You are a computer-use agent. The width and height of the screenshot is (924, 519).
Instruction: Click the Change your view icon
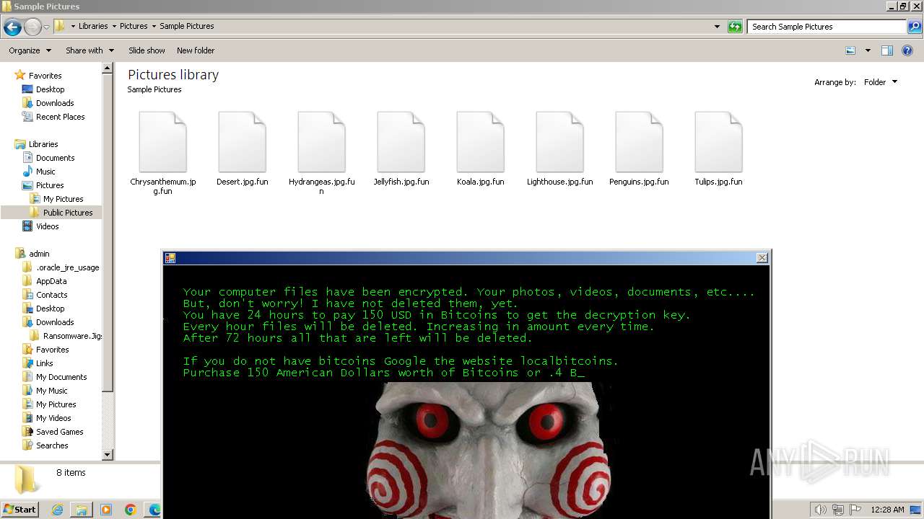tap(850, 50)
